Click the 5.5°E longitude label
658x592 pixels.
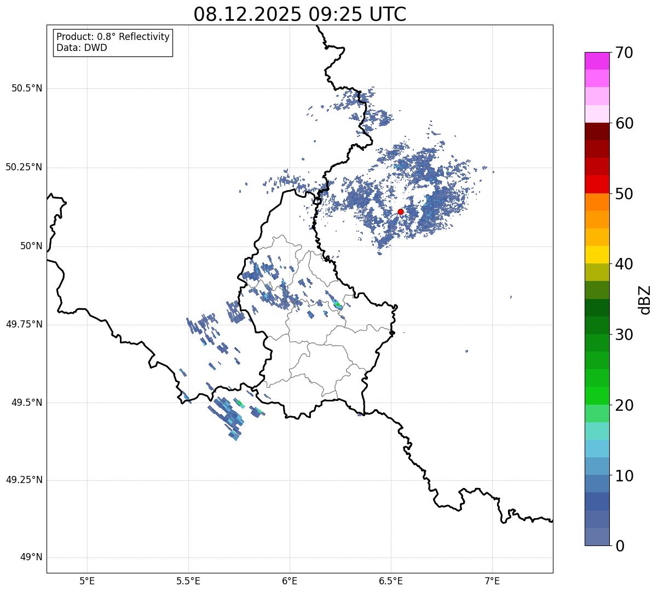(188, 580)
